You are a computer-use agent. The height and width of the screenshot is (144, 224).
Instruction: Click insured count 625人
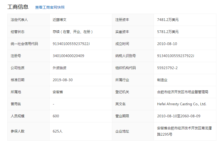[57, 131]
